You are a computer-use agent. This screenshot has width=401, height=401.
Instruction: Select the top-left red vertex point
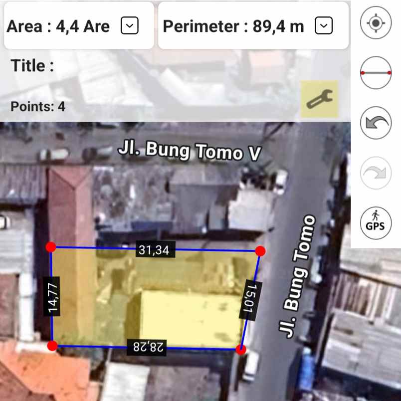[51, 247]
